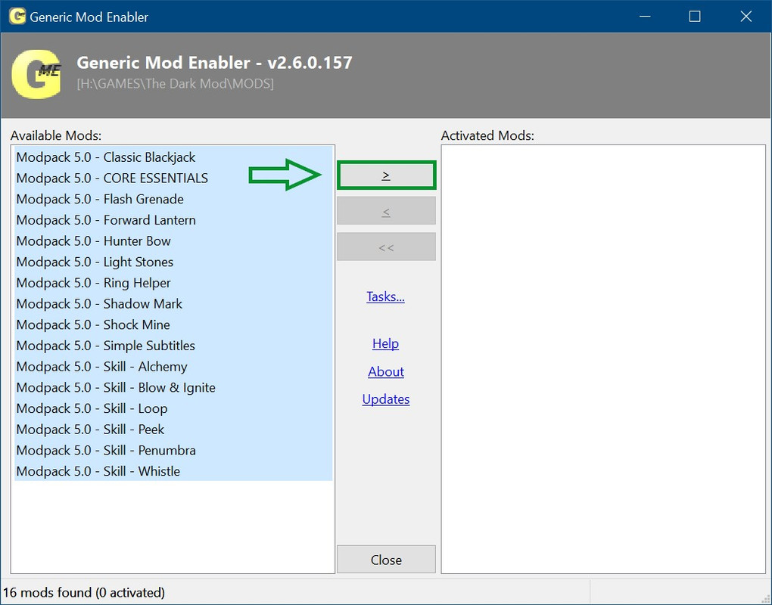Click the Close button
The width and height of the screenshot is (772, 605).
(387, 560)
